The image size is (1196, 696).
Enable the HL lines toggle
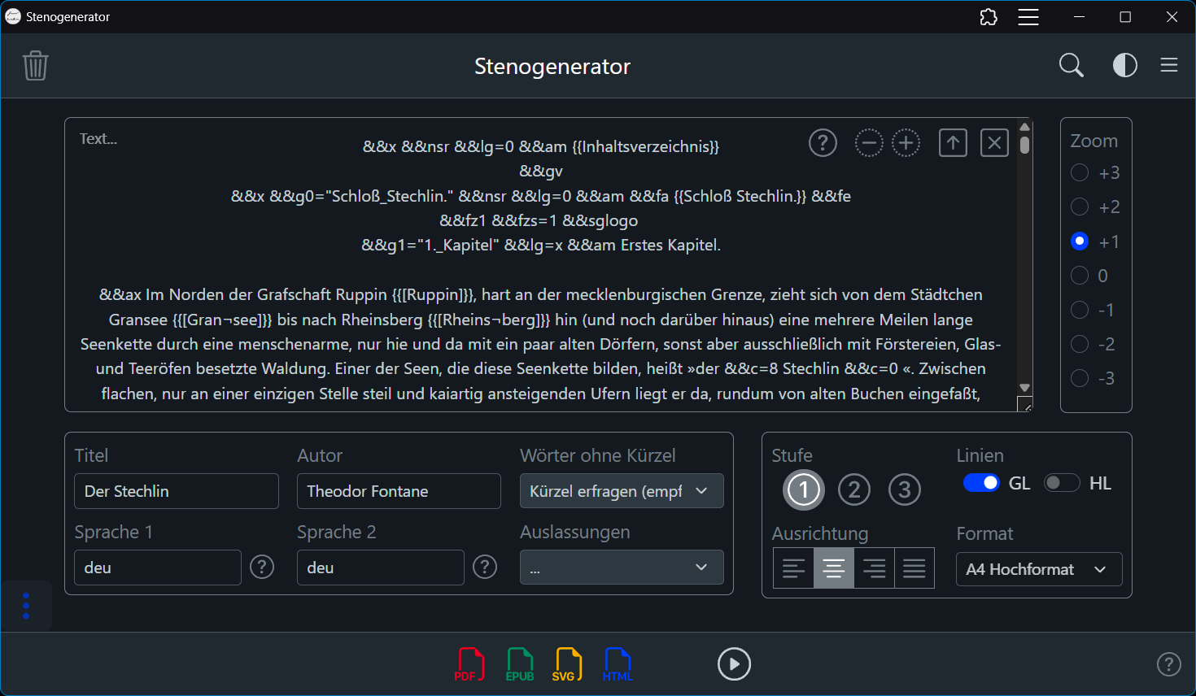1062,482
